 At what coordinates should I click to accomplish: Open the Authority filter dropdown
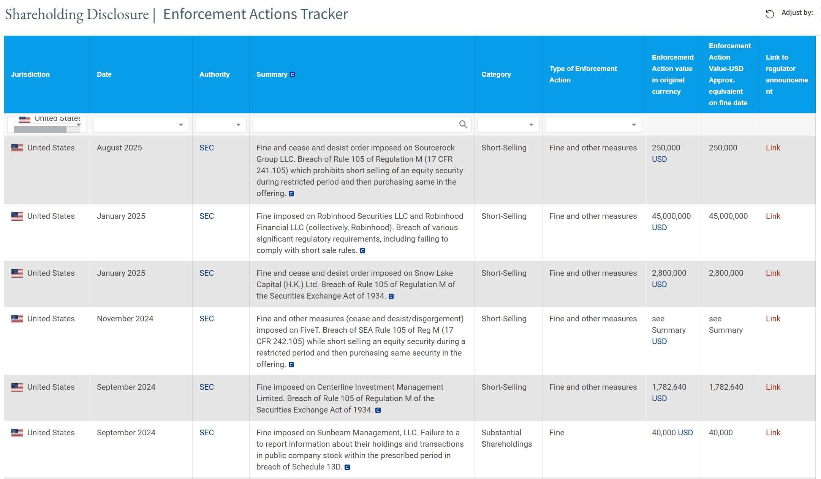pos(238,125)
